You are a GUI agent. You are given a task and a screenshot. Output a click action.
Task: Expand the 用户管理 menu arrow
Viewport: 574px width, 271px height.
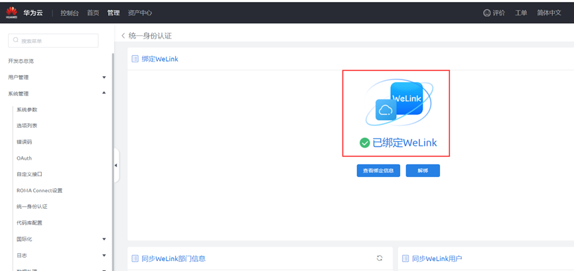[104, 78]
